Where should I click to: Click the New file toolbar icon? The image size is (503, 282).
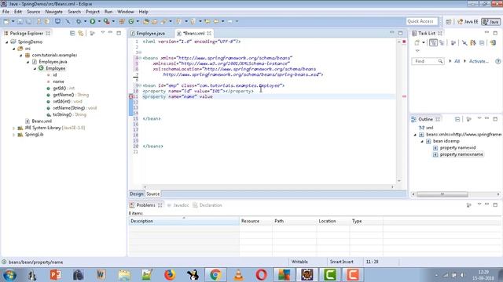tap(6, 21)
